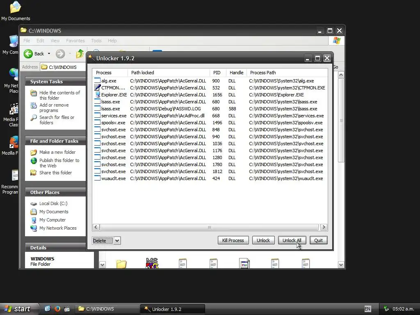
Task: Open the View menu in Explorer
Action: click(55, 41)
